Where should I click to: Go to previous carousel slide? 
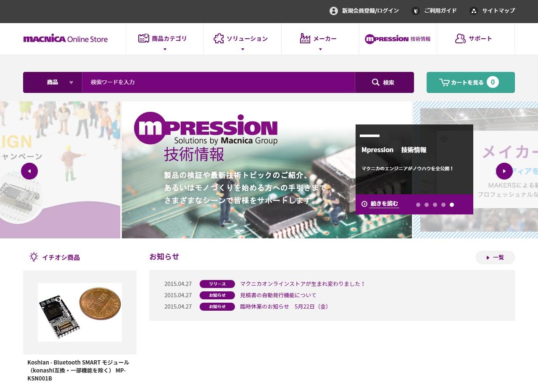[29, 171]
